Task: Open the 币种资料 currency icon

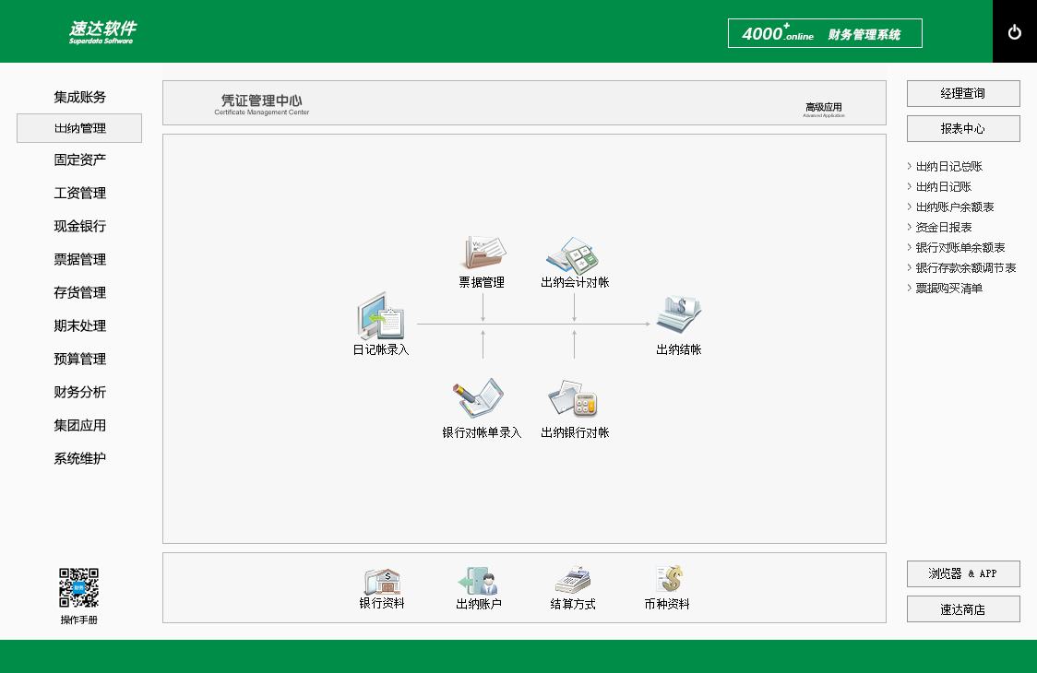Action: [667, 581]
